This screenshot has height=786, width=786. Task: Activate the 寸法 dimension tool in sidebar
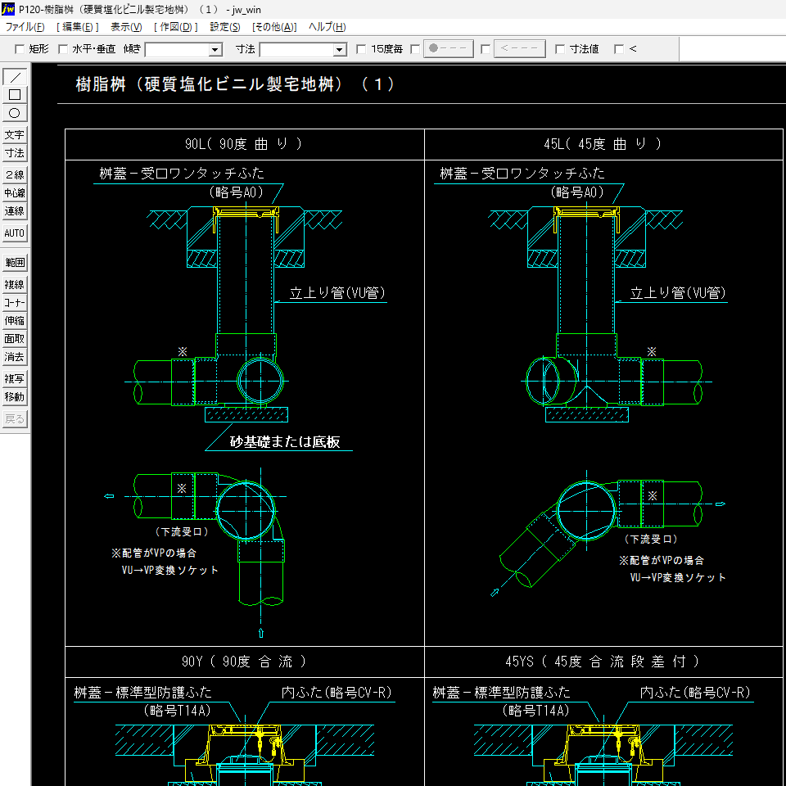[15, 153]
